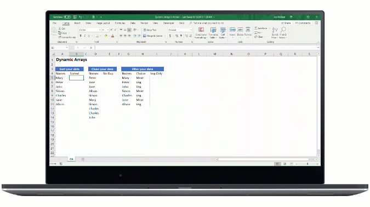Click the Undo arrow icon

click(80, 17)
